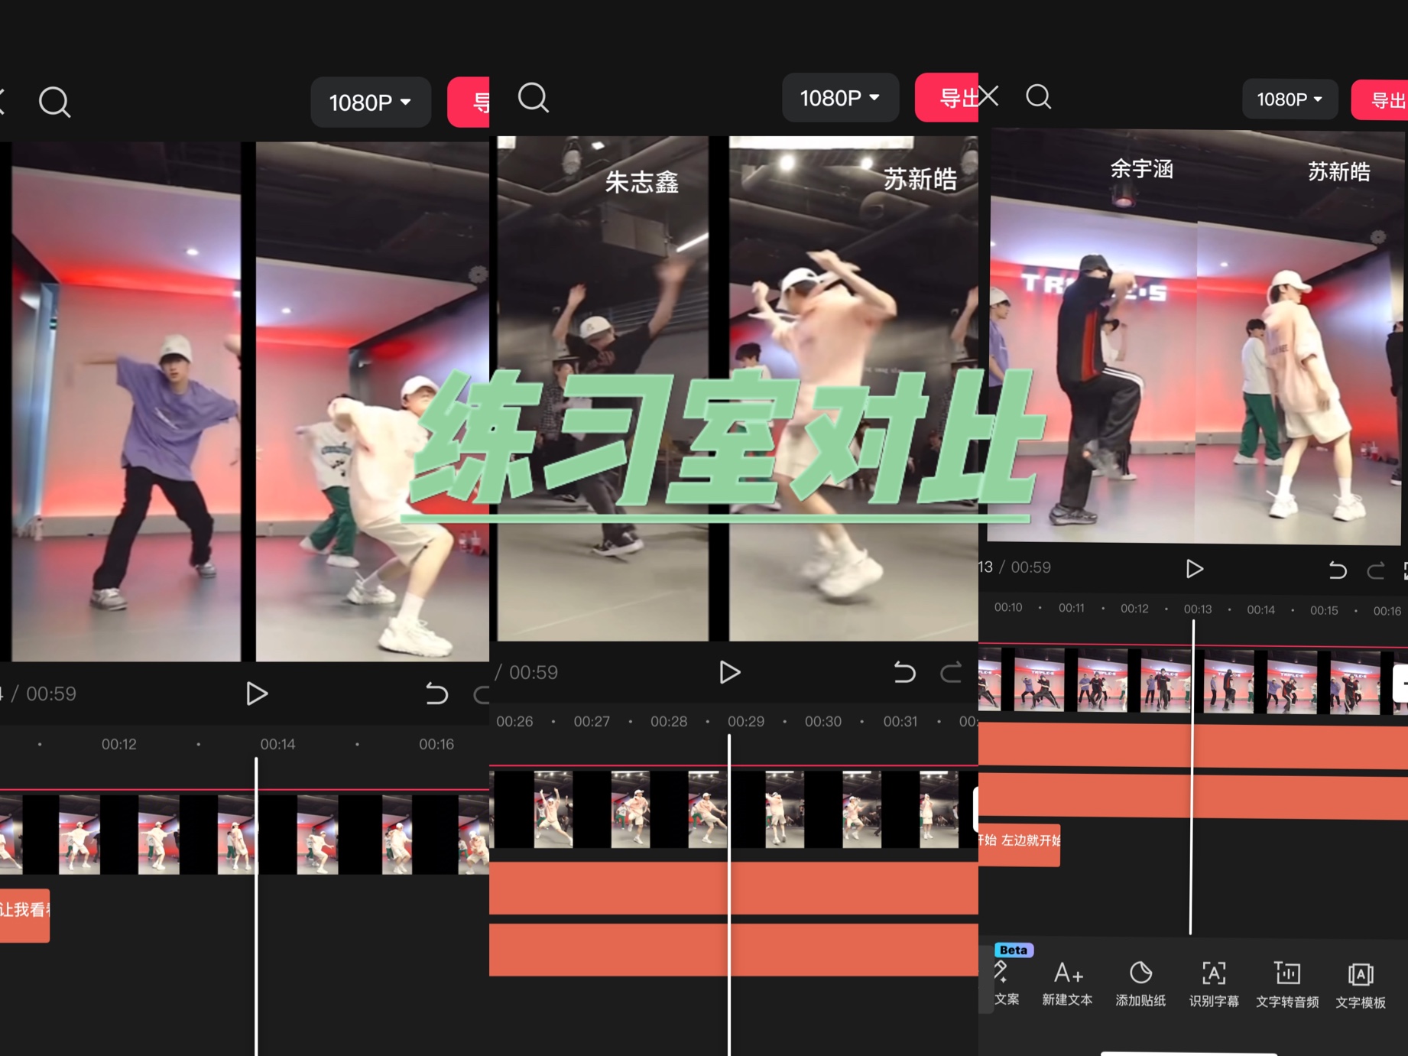The width and height of the screenshot is (1408, 1056).
Task: Close the editor using the X in the right panel
Action: (988, 96)
